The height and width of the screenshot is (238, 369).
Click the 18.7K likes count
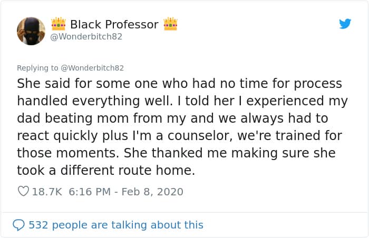(x=47, y=192)
